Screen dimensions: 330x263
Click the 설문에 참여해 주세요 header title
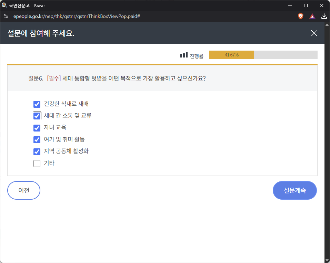[x=41, y=33]
